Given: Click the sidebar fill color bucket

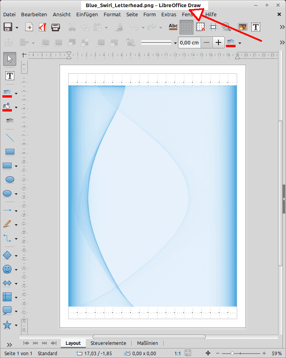Looking at the screenshot, I should 7,107.
